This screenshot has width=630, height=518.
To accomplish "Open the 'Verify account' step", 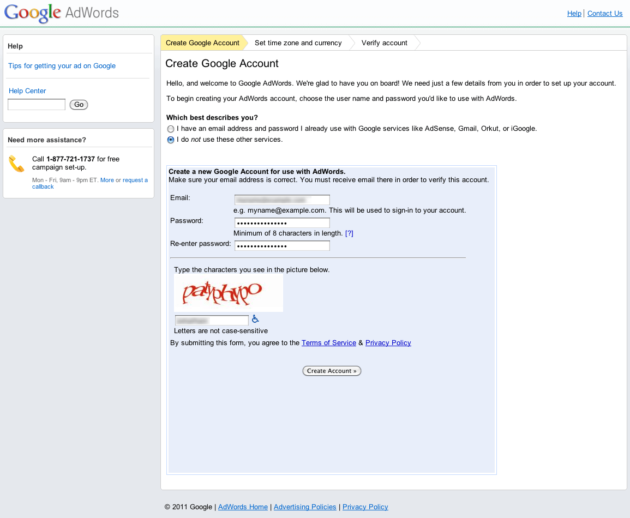I will pos(385,43).
